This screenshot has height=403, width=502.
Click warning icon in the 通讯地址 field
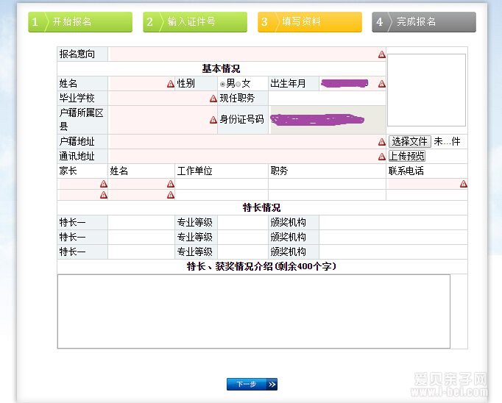click(x=381, y=157)
